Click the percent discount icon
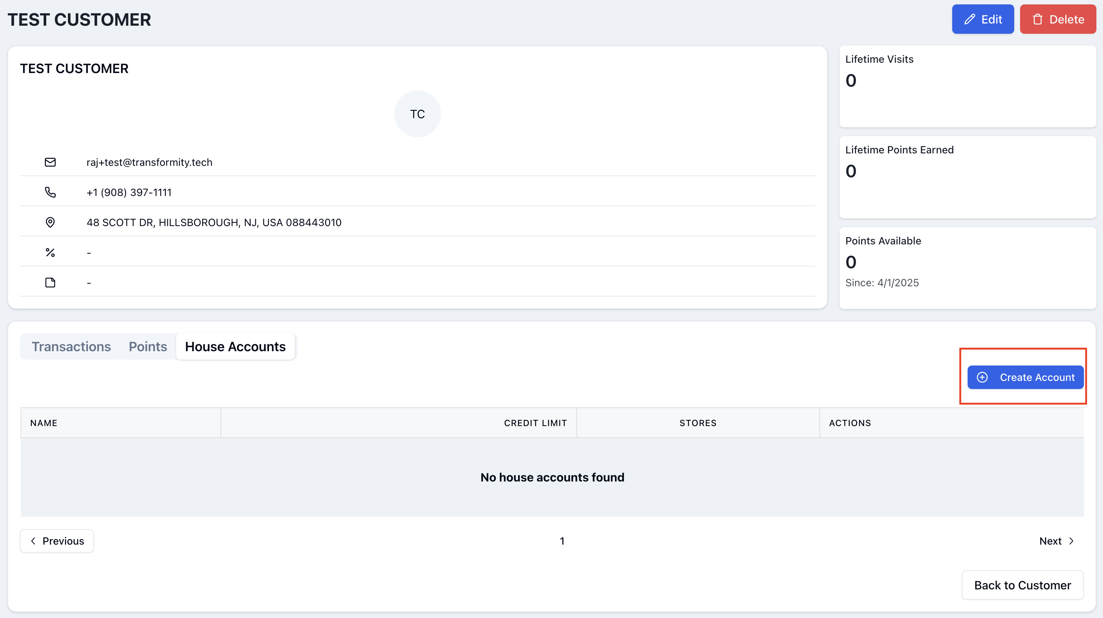Screen dimensions: 1103x618 coord(50,253)
